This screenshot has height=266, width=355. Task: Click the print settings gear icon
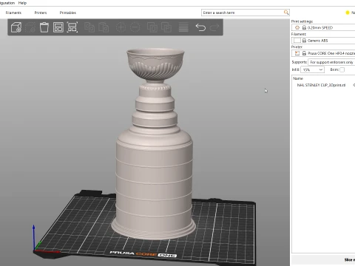pos(297,27)
